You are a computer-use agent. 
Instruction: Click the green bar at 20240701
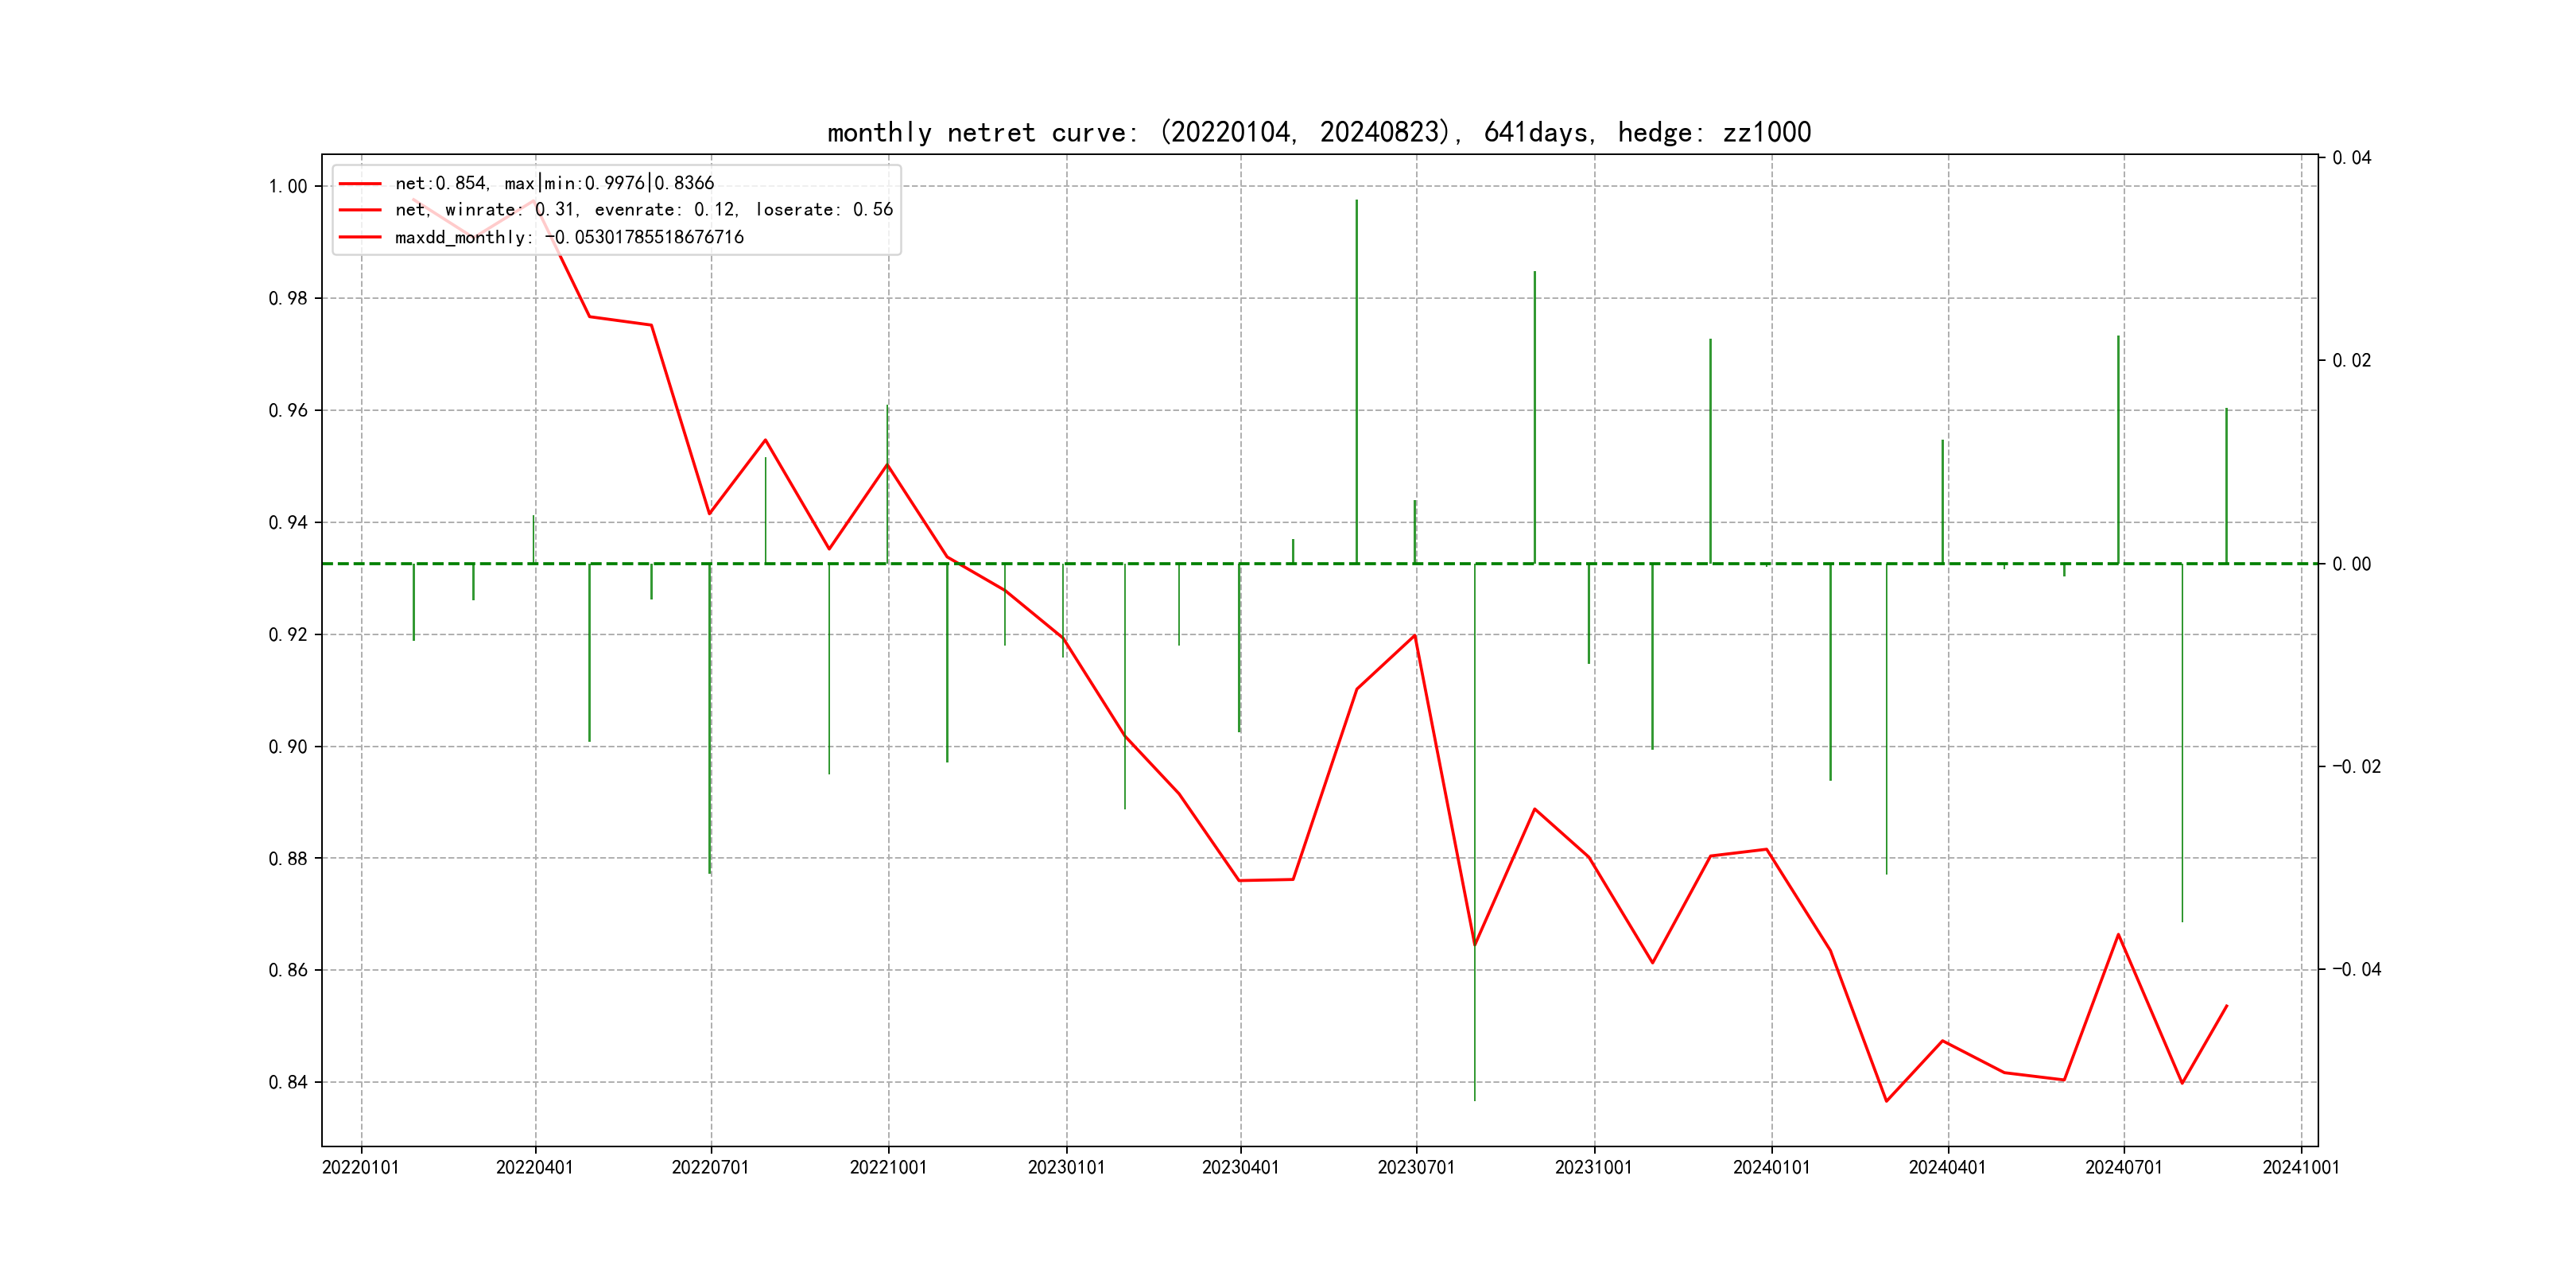click(2118, 450)
